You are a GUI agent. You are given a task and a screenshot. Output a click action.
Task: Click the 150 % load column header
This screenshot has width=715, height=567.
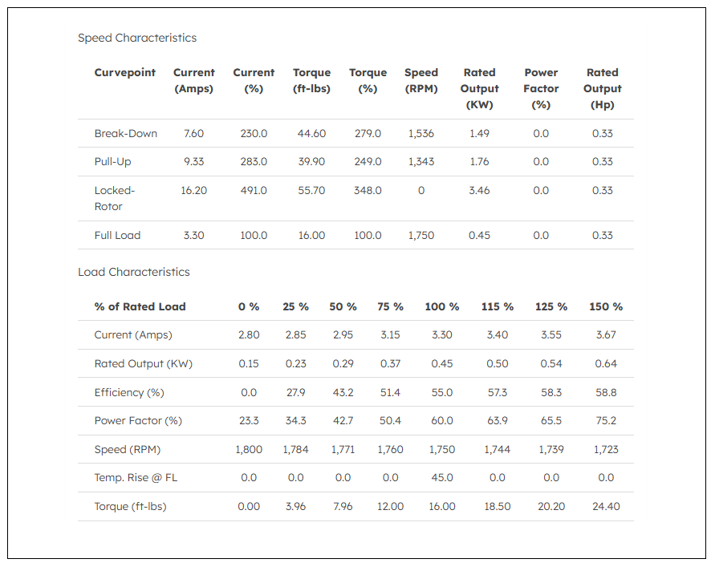point(606,306)
